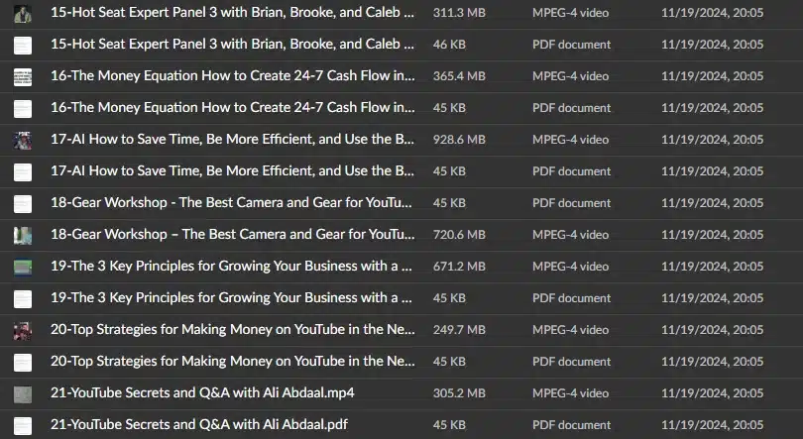Click the 249.7 MB size value

tap(459, 330)
